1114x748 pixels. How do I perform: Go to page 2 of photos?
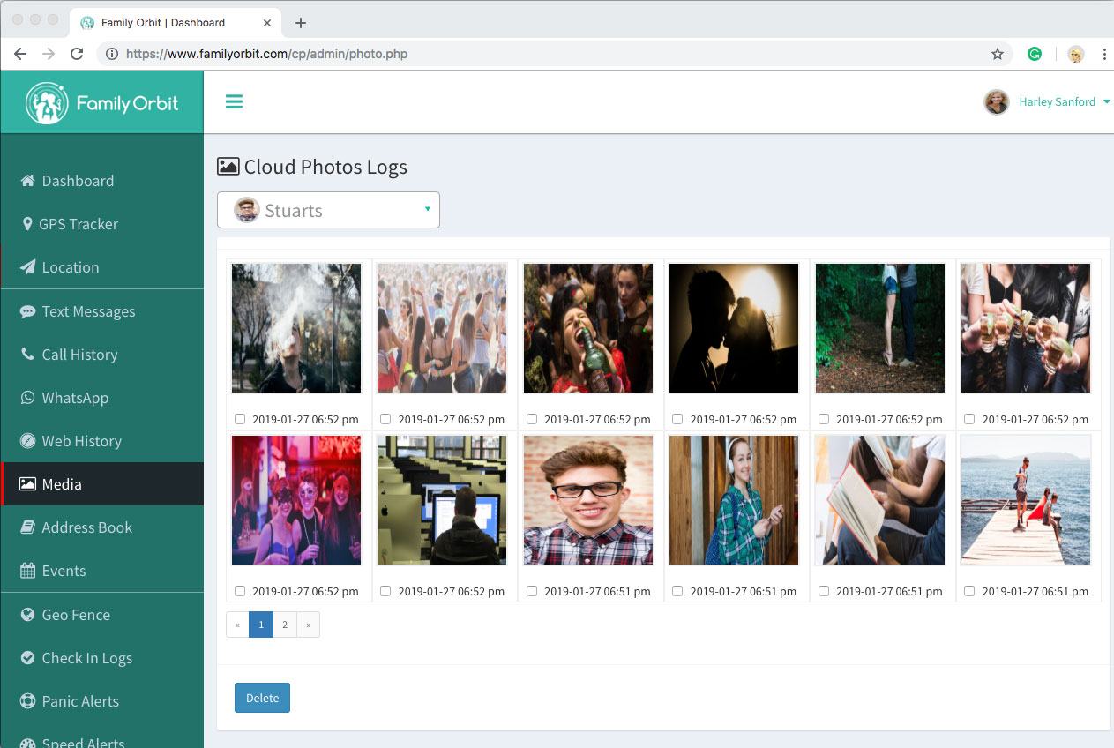click(285, 625)
